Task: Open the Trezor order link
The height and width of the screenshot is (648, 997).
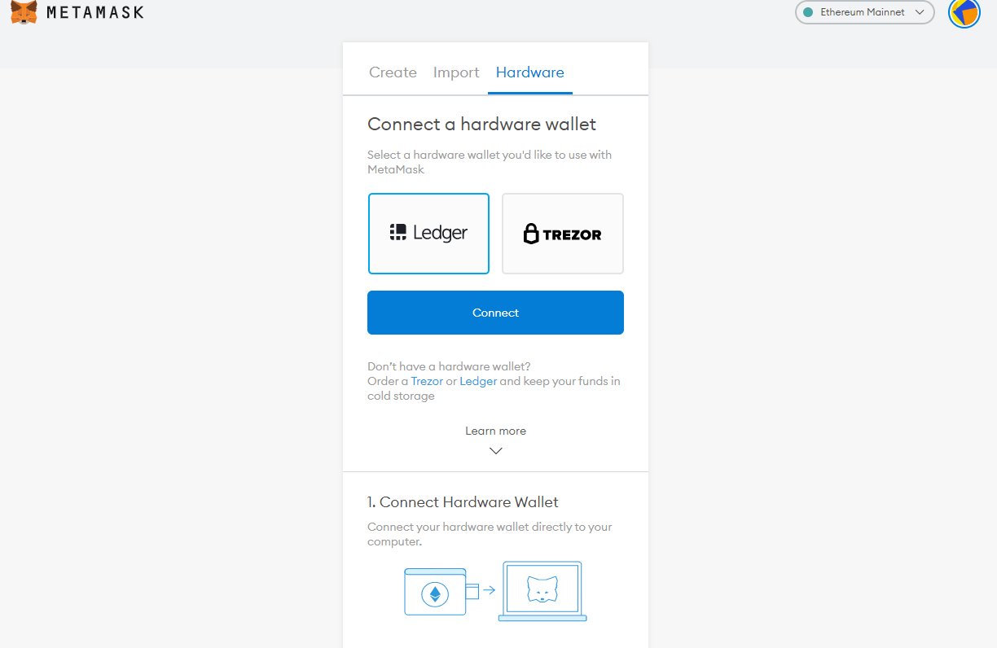Action: [x=427, y=381]
